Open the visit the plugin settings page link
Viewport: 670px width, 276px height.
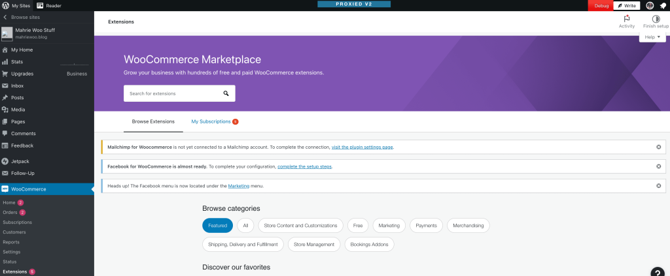(x=362, y=147)
